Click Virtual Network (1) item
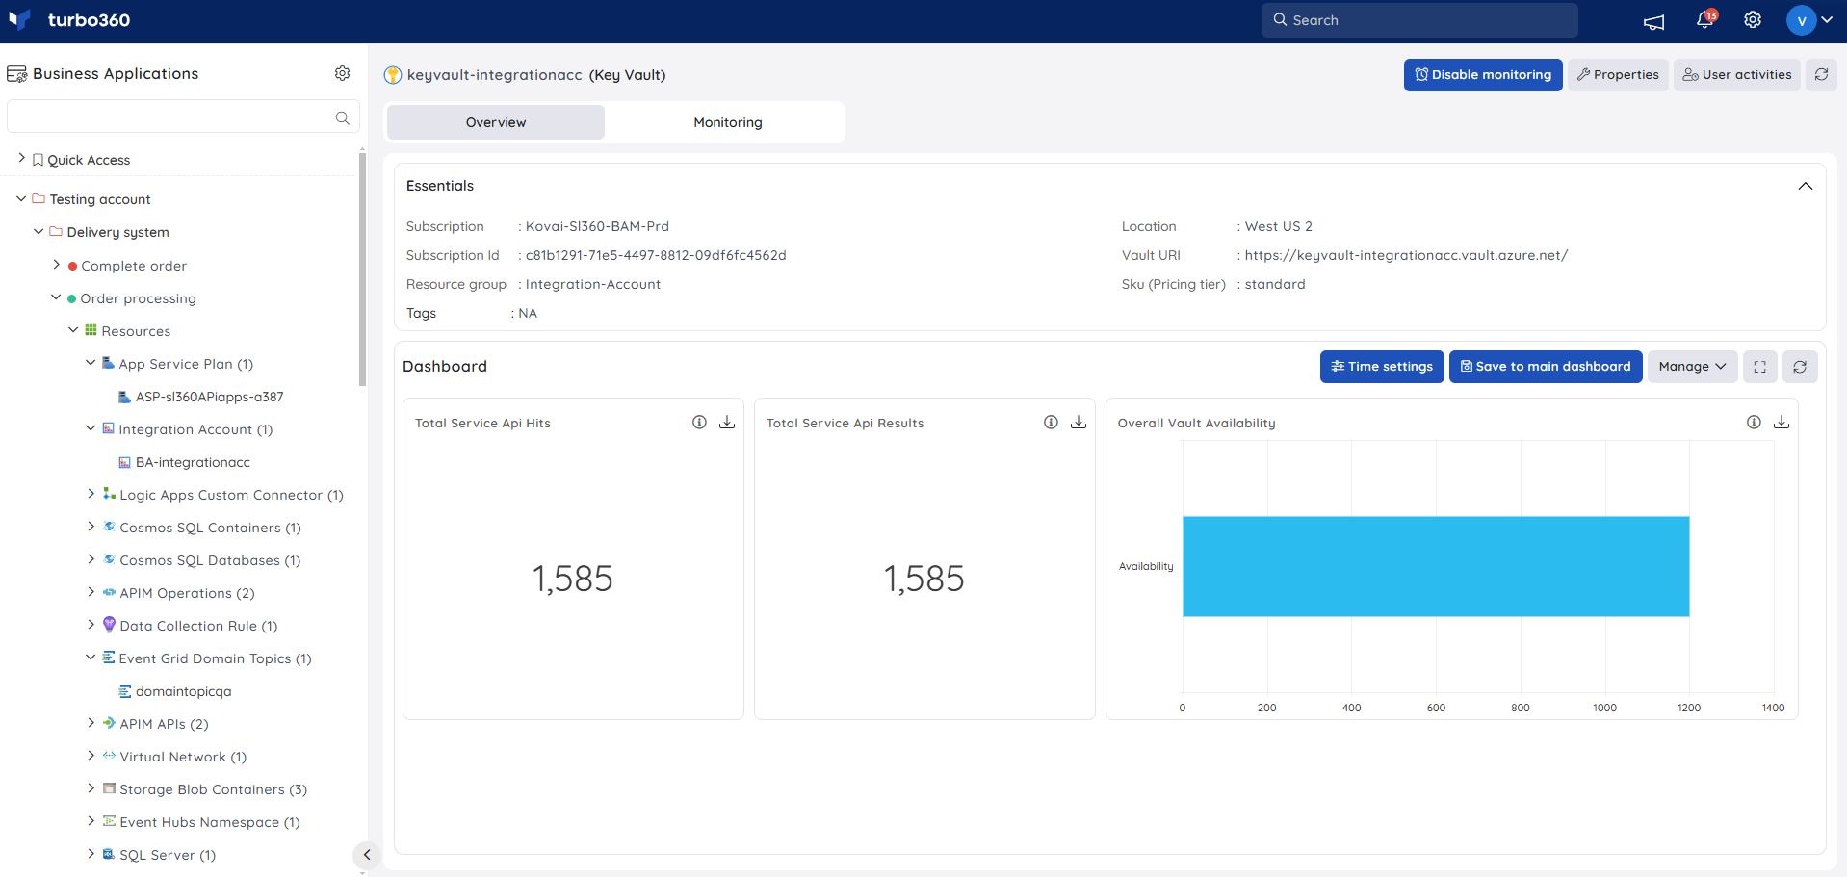This screenshot has width=1847, height=877. (183, 757)
